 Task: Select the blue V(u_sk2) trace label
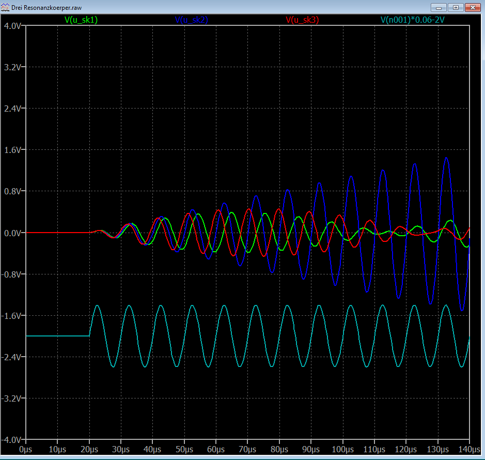click(x=192, y=20)
